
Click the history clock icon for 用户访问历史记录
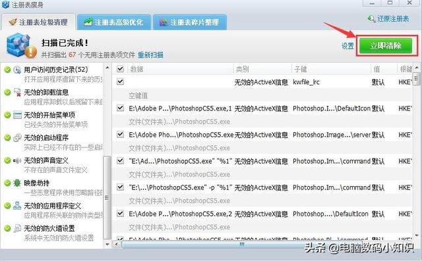[x=17, y=70]
